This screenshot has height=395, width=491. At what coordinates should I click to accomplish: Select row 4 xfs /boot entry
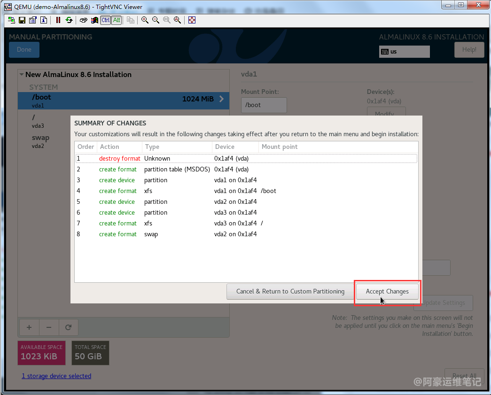click(x=246, y=191)
